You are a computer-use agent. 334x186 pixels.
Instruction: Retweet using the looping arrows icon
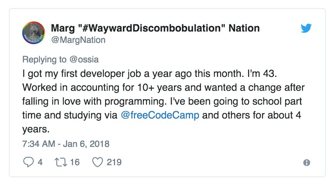[x=61, y=162]
